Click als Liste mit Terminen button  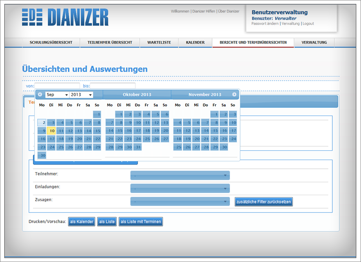click(140, 221)
